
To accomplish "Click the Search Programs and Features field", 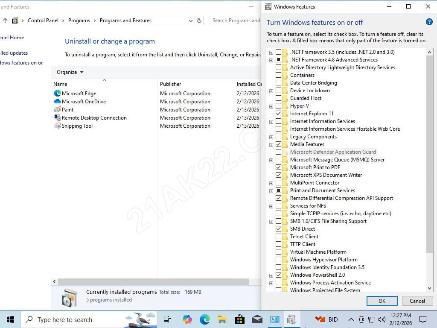I will coord(235,20).
